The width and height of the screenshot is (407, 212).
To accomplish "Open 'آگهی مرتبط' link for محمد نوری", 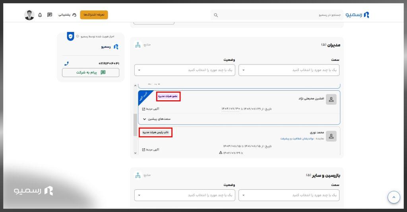I will tap(151, 150).
